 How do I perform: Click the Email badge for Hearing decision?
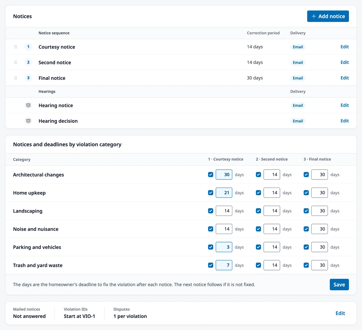[x=298, y=121]
